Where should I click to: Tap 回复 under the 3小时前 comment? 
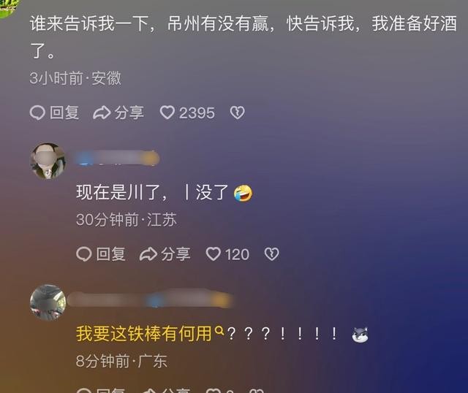pos(64,112)
